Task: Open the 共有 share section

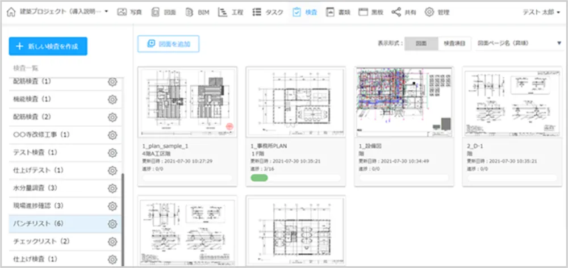Action: (404, 12)
